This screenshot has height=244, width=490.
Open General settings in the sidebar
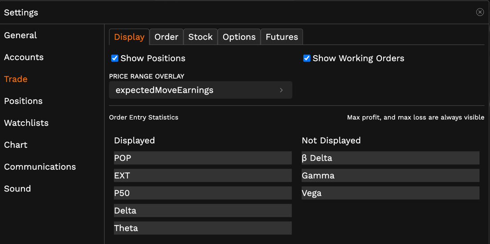(x=20, y=35)
